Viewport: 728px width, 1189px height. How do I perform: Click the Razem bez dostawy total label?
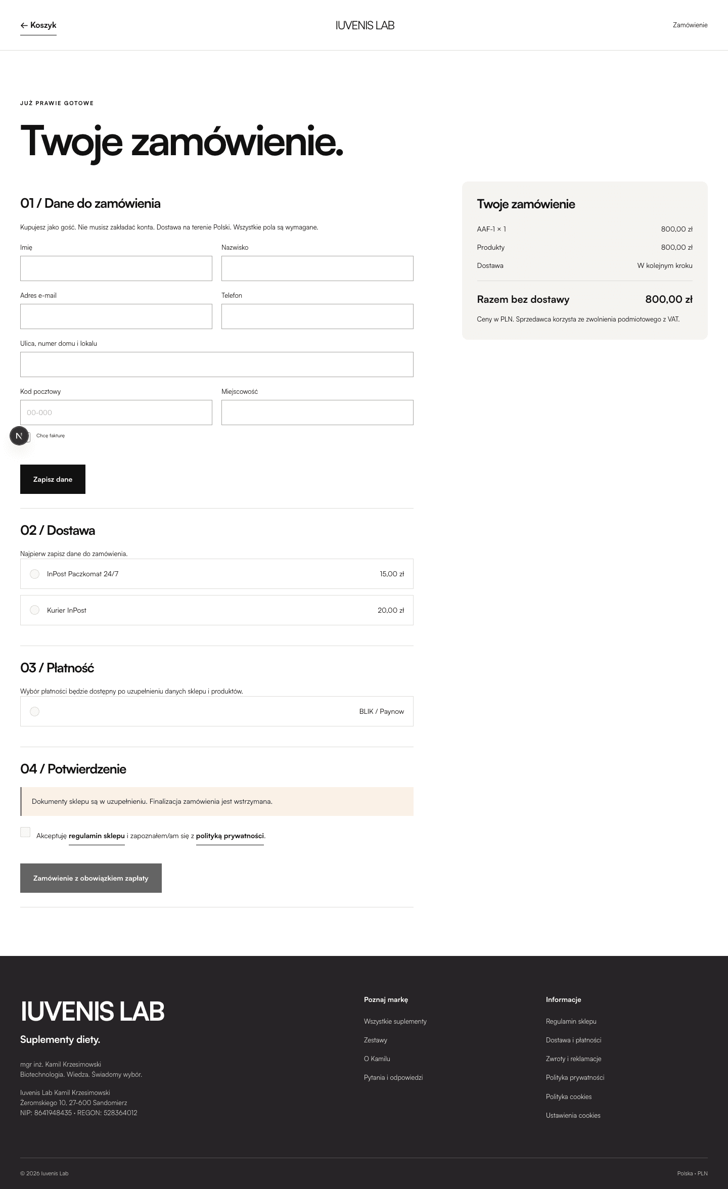pos(523,299)
